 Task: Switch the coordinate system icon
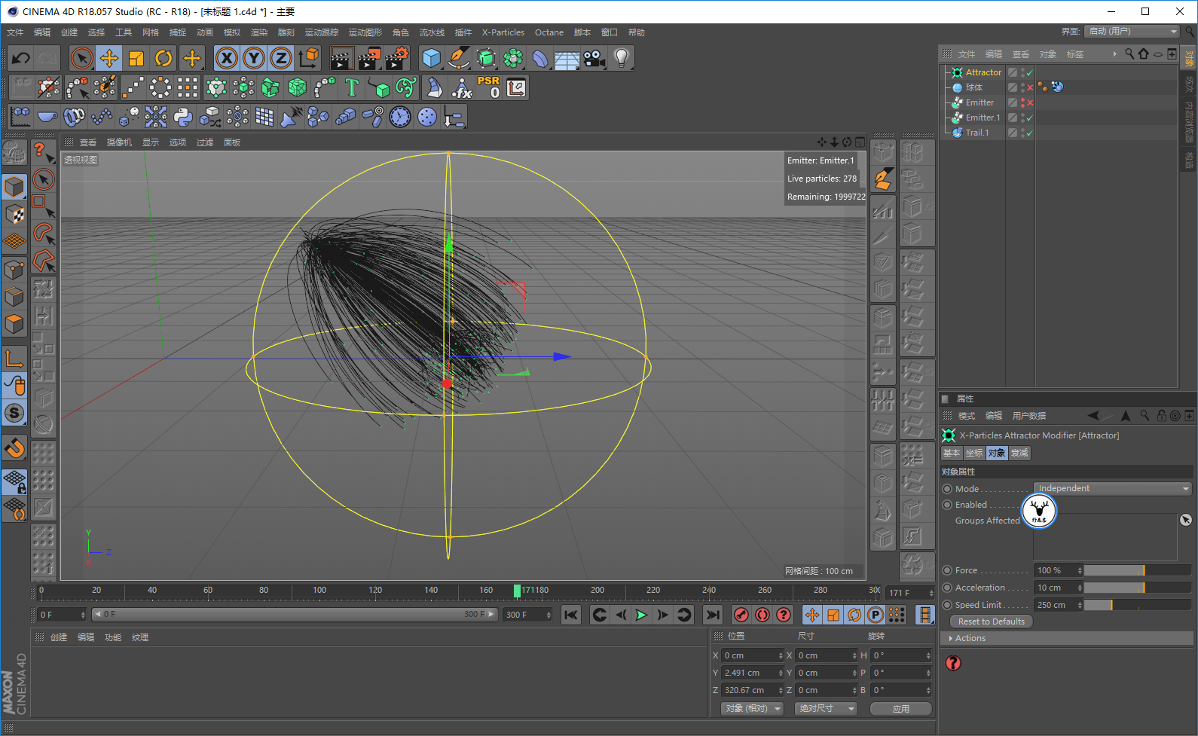(x=308, y=58)
